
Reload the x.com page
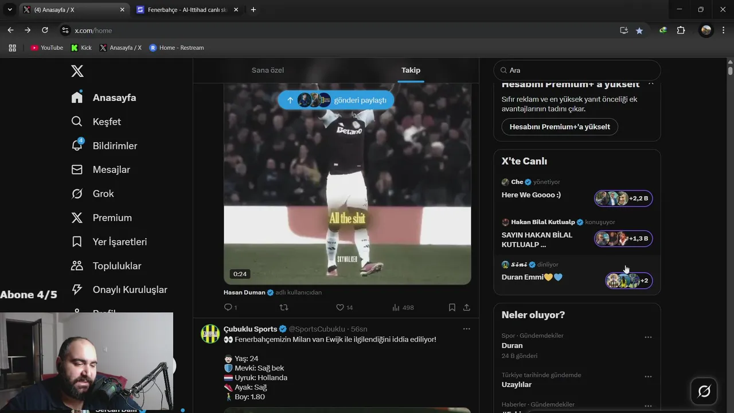point(45,30)
